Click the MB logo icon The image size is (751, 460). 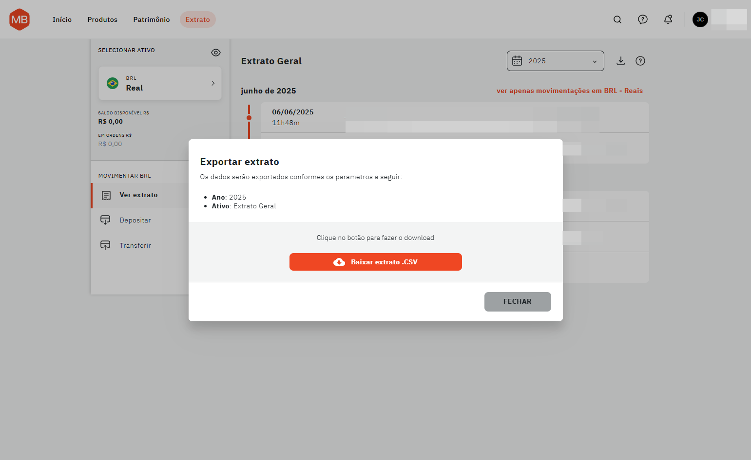point(19,19)
